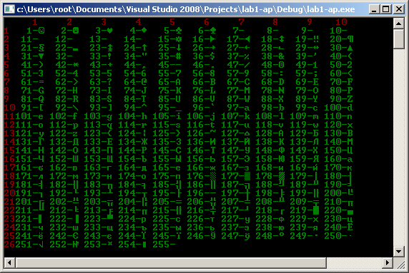
Task: Click the entry "148-Ф"
Action: point(270,150)
